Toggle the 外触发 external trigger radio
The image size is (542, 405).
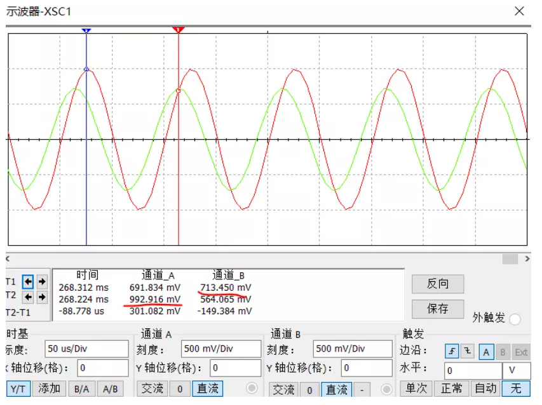click(515, 319)
